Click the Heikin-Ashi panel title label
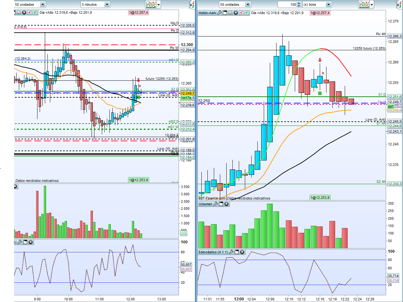Screen dimensions: 403x302 [x=207, y=13]
